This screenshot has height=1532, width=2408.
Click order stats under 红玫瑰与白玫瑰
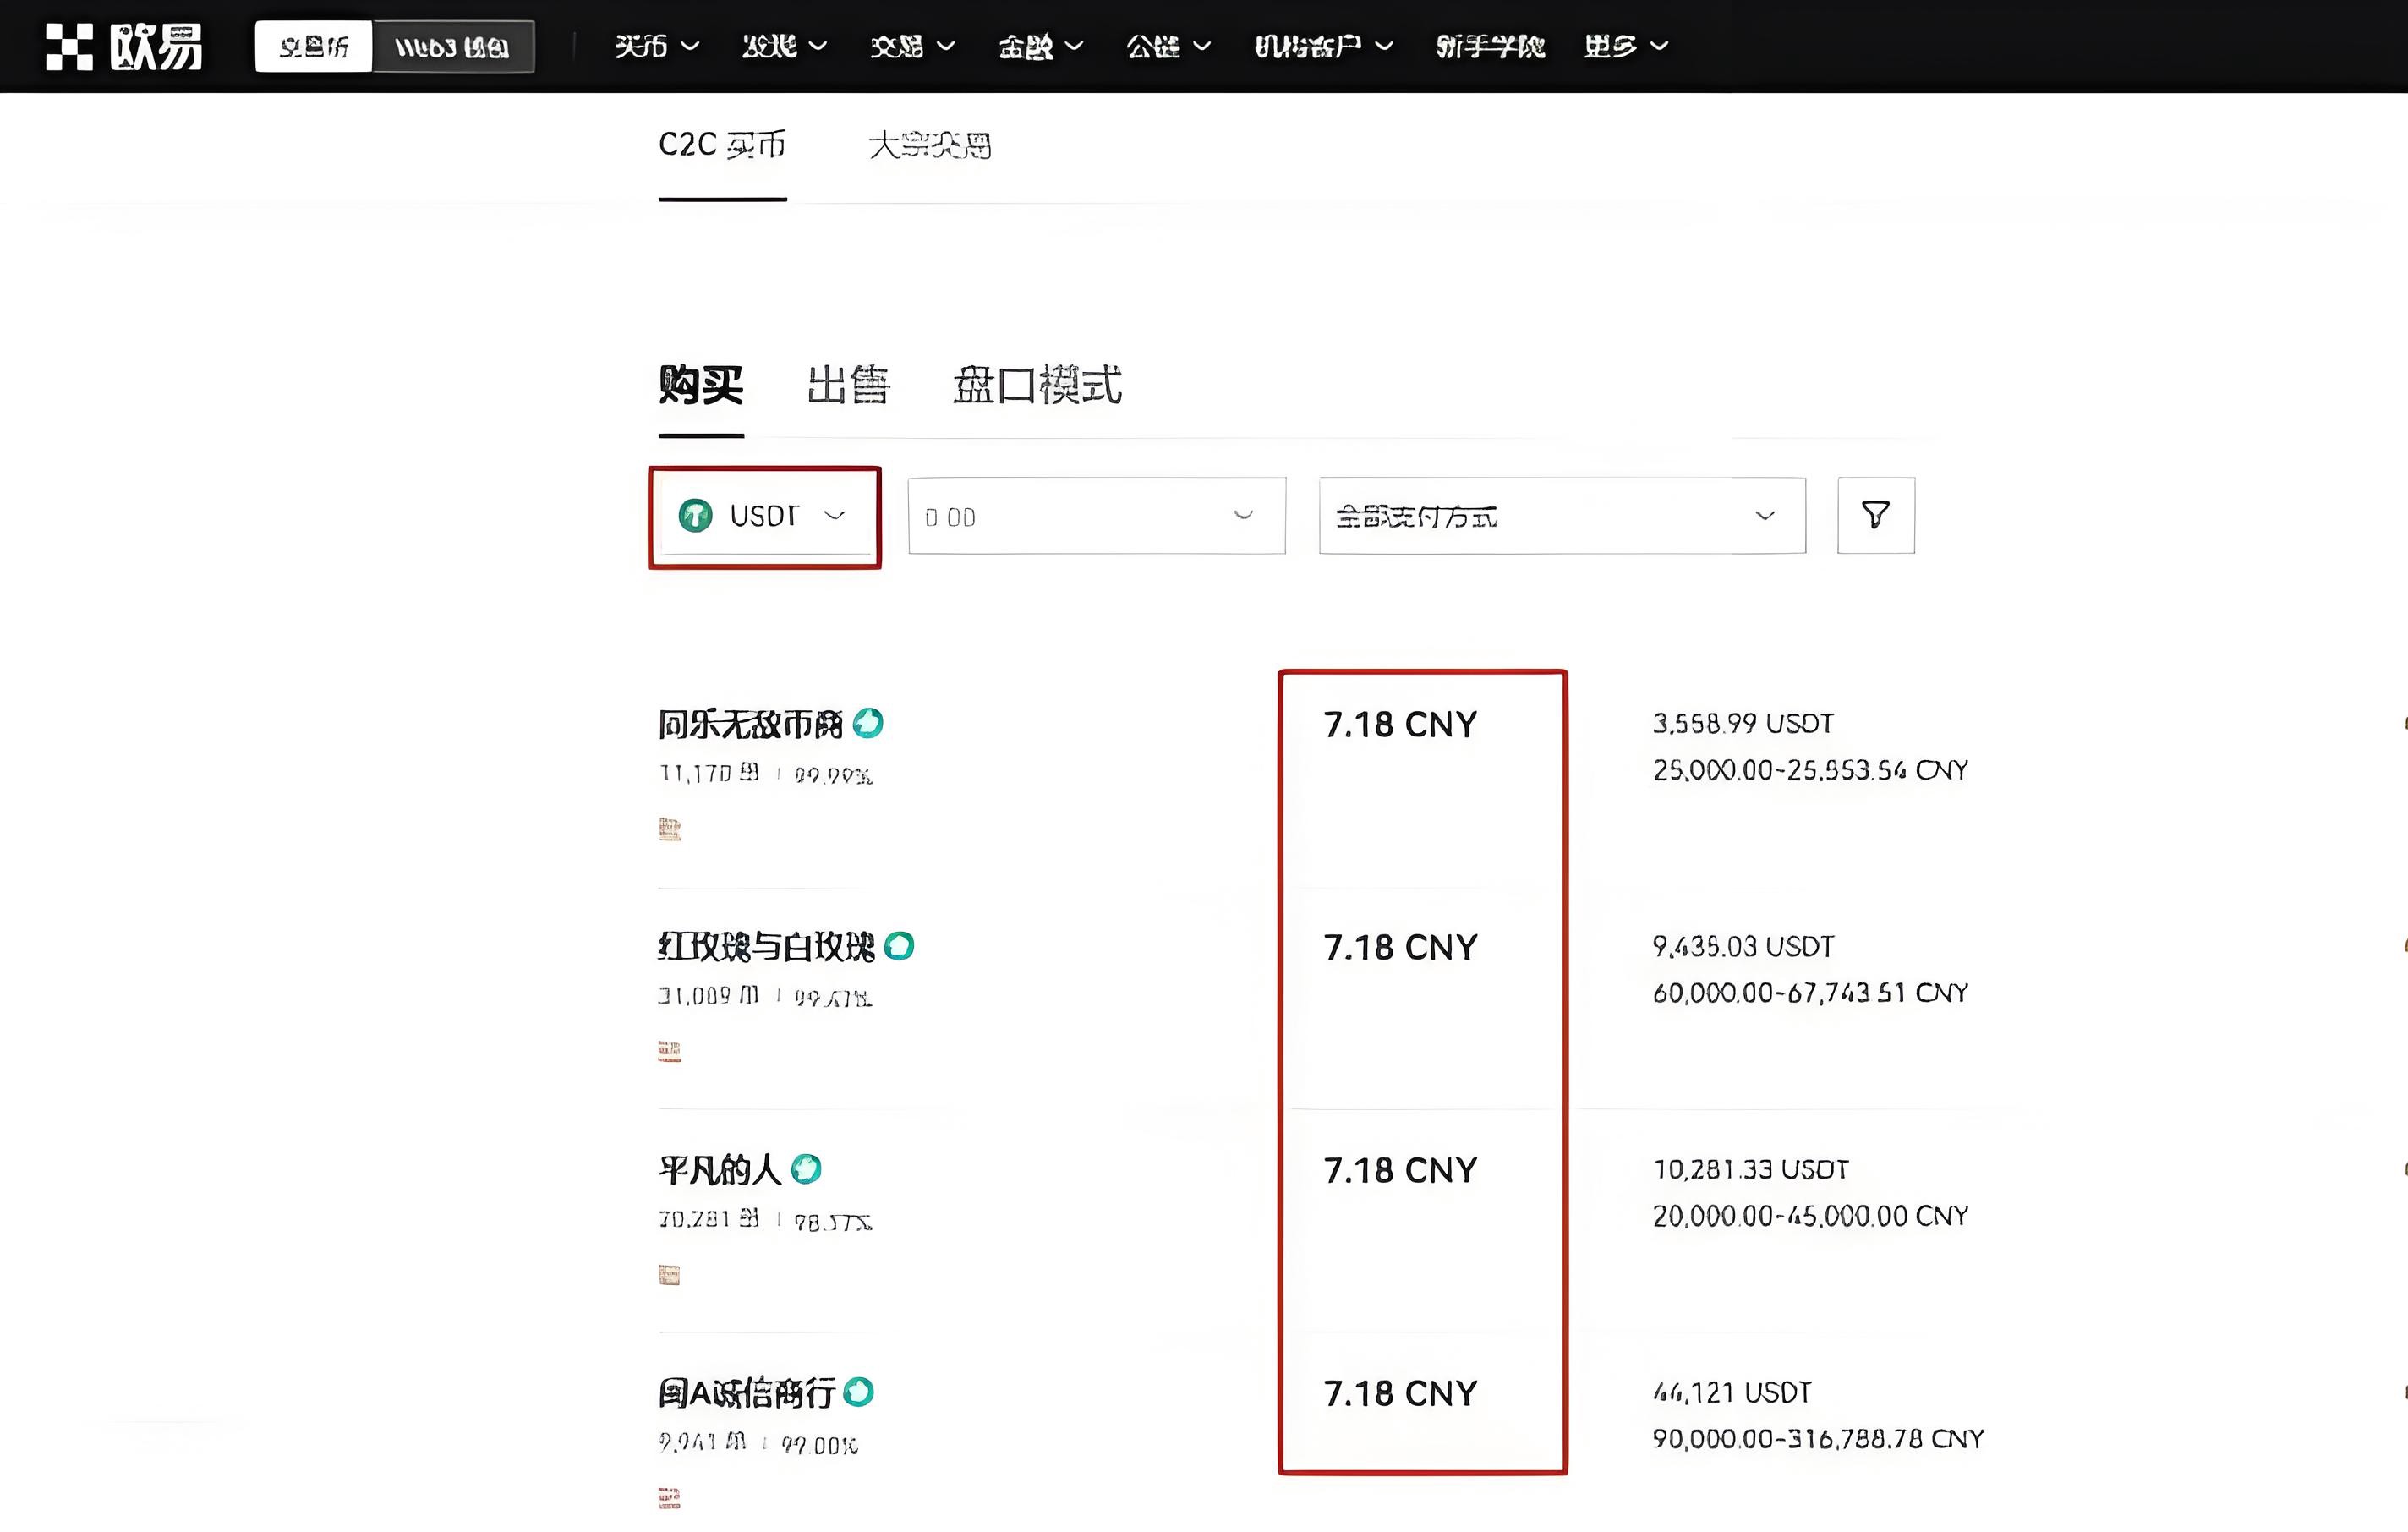point(765,997)
